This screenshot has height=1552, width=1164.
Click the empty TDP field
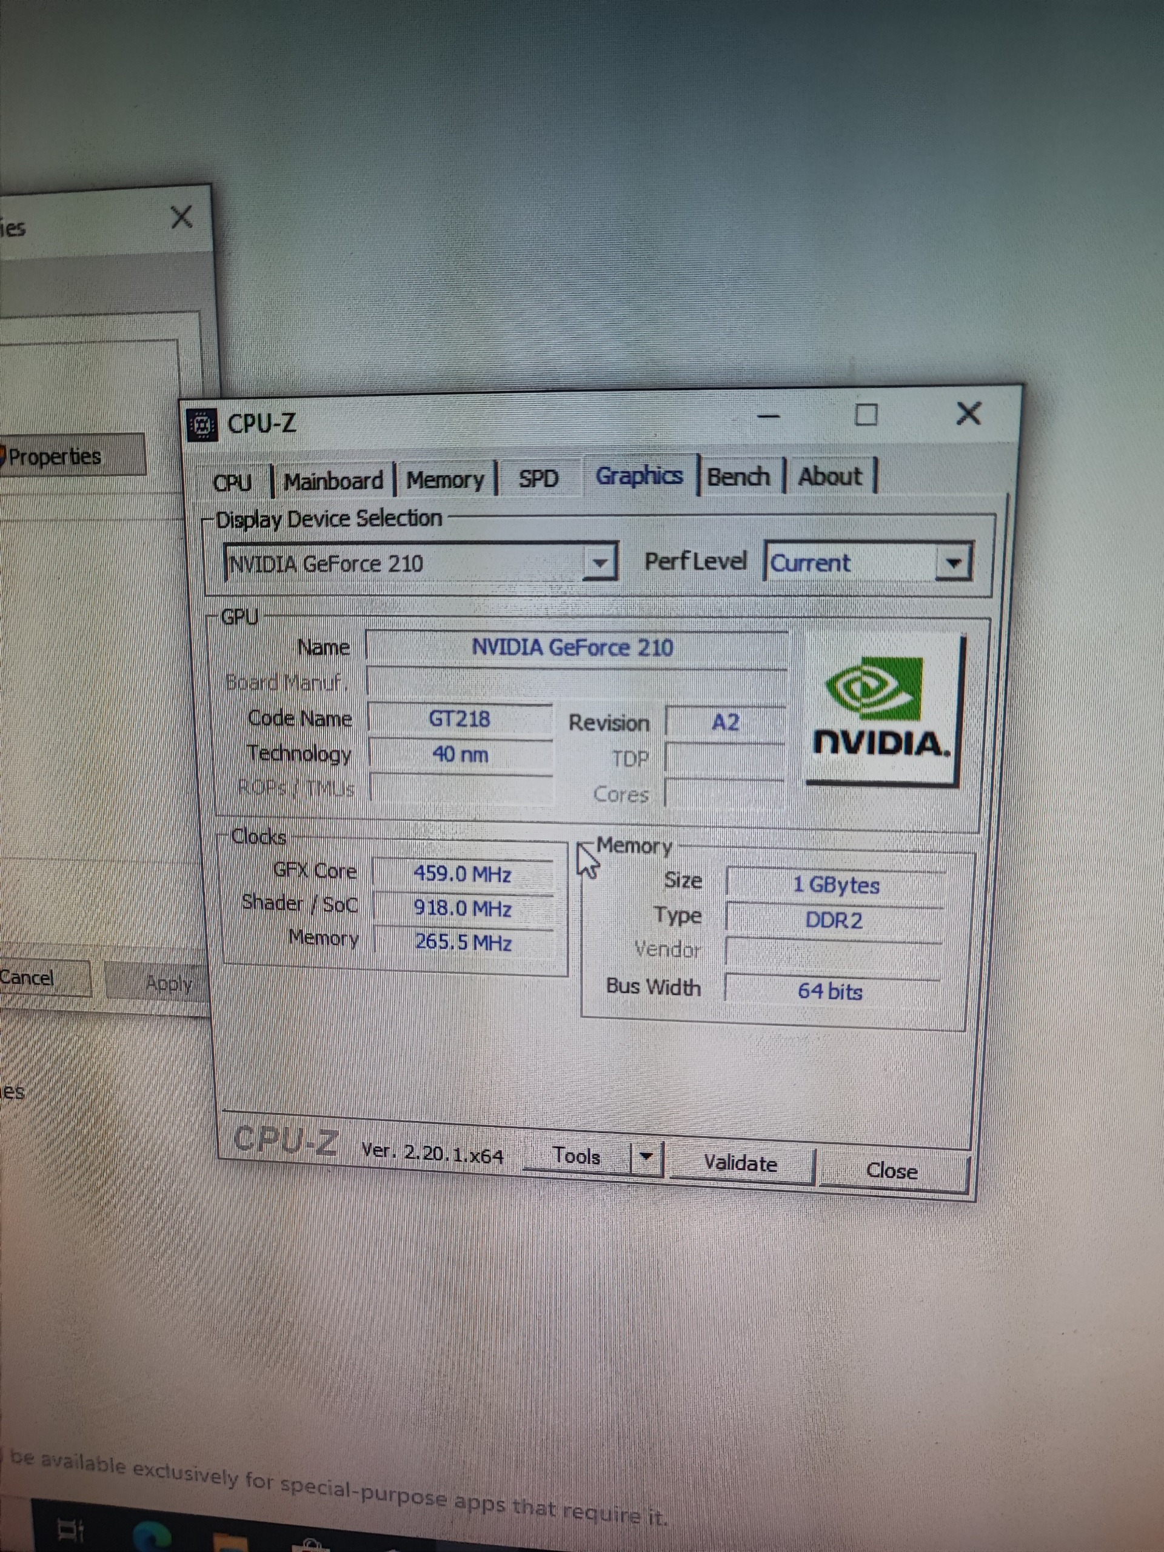pyautogui.click(x=725, y=759)
